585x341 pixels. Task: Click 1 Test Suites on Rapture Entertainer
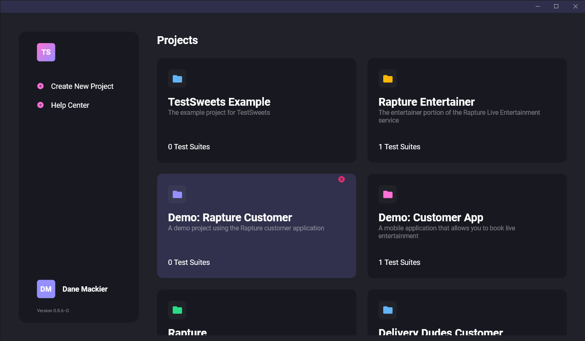(399, 147)
